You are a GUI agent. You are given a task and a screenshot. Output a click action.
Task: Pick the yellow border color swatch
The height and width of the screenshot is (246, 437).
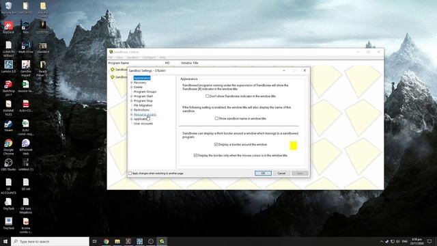(293, 146)
